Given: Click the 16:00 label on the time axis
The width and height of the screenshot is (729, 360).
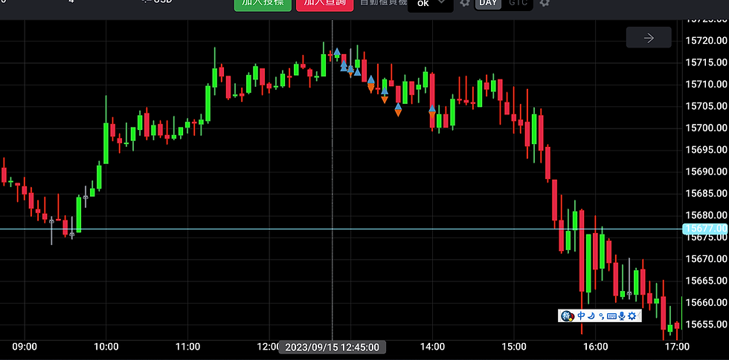Looking at the screenshot, I should pyautogui.click(x=596, y=347).
